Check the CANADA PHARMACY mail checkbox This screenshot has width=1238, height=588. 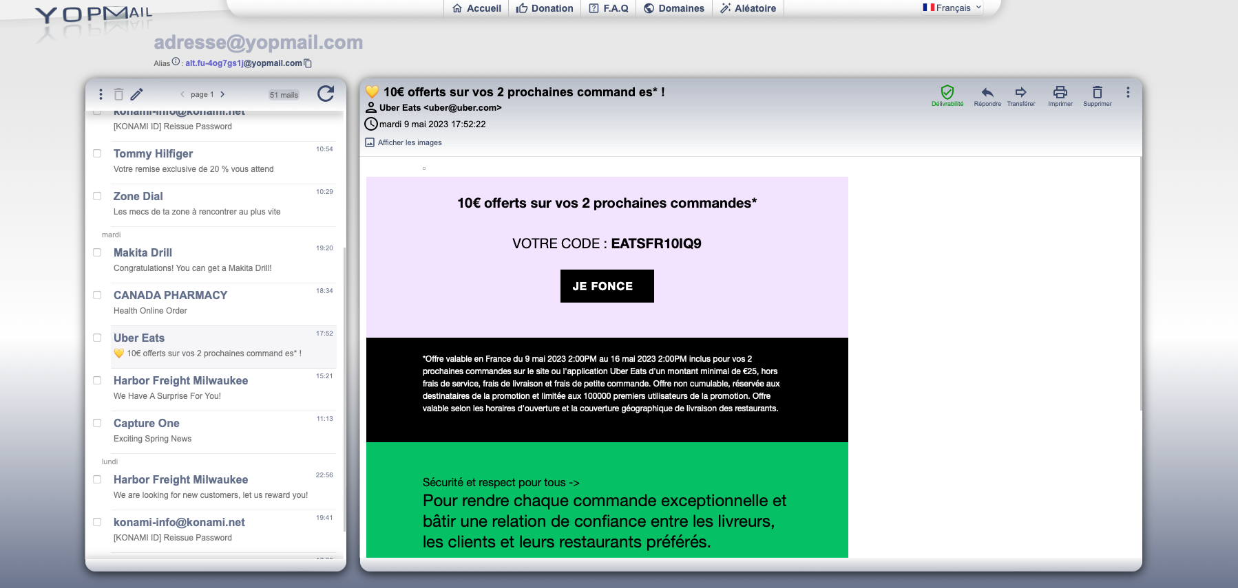97,295
